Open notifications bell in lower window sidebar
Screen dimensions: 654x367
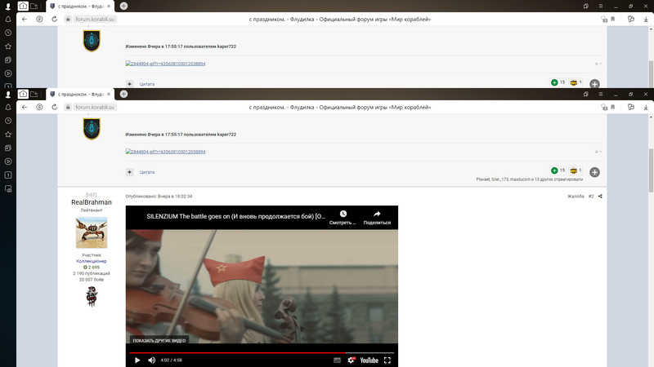(x=8, y=107)
